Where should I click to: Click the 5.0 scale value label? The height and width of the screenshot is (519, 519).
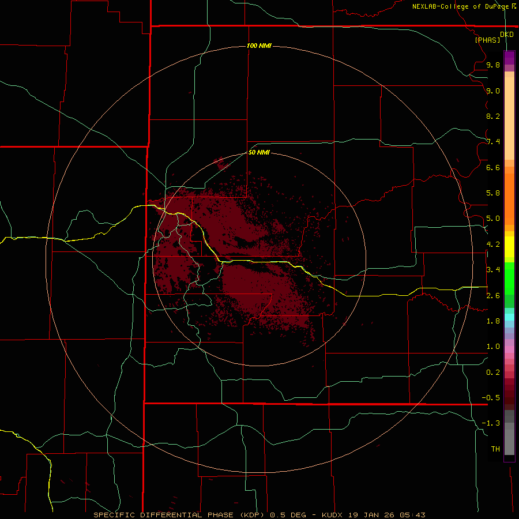point(493,219)
